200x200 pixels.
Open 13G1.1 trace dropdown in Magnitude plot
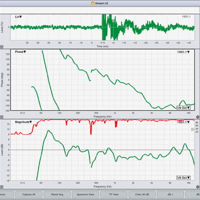(183, 122)
